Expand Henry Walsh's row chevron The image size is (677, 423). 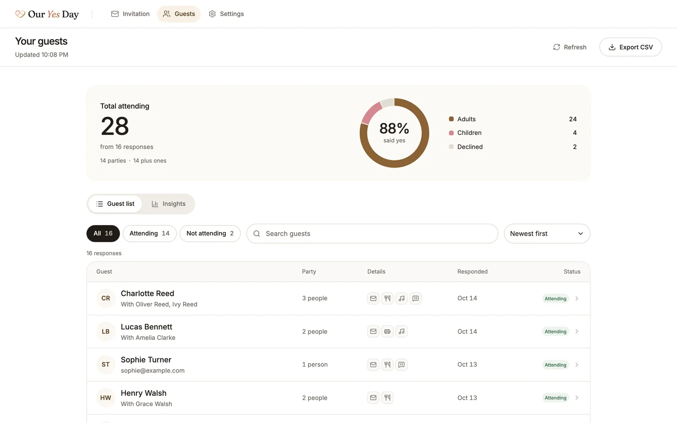pyautogui.click(x=577, y=398)
